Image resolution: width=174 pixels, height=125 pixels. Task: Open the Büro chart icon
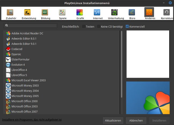[132, 12]
